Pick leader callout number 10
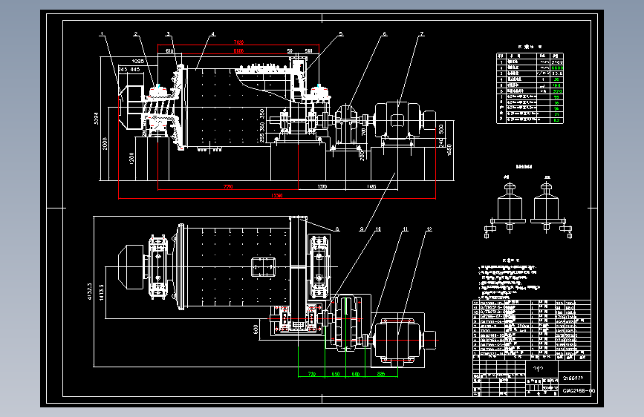Viewport: 644px width, 417px height. click(x=378, y=229)
